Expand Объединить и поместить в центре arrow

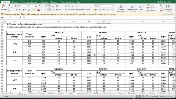[91, 10]
